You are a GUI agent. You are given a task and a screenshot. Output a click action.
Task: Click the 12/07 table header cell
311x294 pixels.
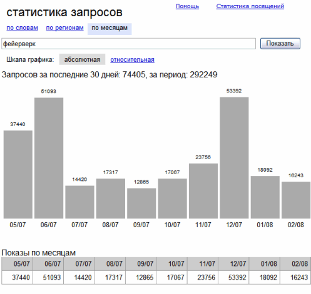(233, 264)
